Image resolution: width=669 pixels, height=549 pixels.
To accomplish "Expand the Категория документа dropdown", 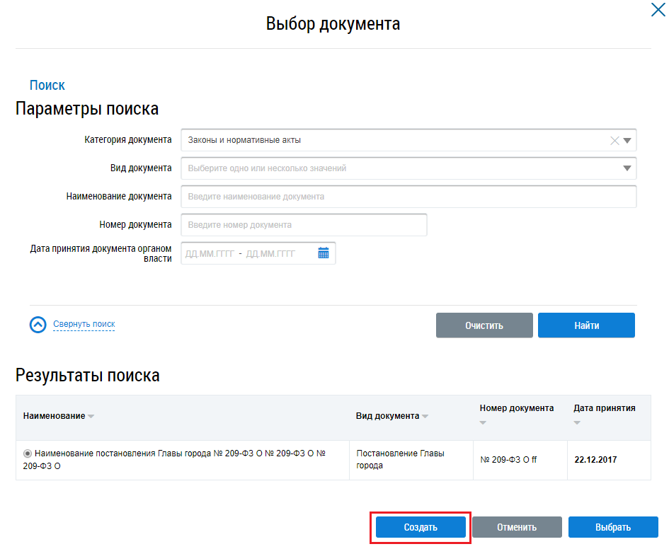I will coord(627,141).
